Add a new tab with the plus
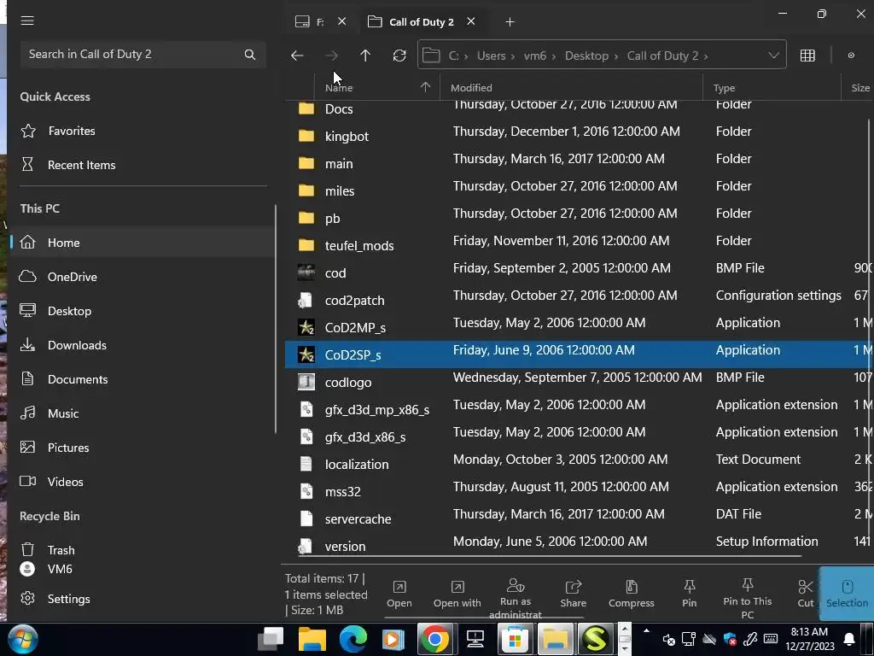This screenshot has height=656, width=874. click(x=510, y=21)
